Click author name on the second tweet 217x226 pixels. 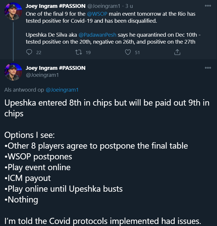pos(55,68)
